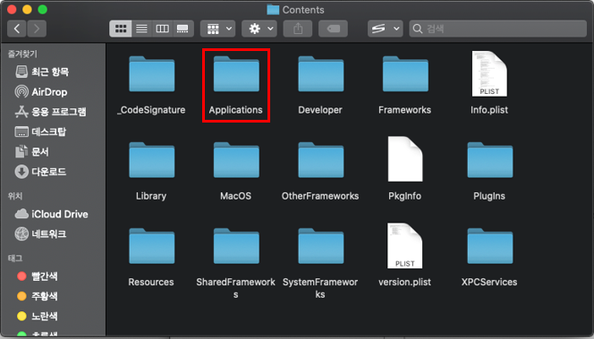Select the SystemFrameworks folder icon
The image size is (594, 339).
(x=320, y=246)
